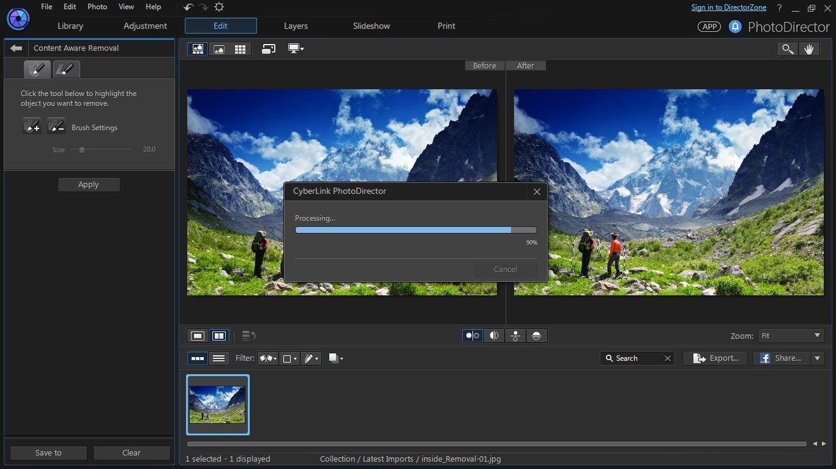Select the add-to-selection brush tool
This screenshot has height=469, width=836.
click(x=32, y=127)
